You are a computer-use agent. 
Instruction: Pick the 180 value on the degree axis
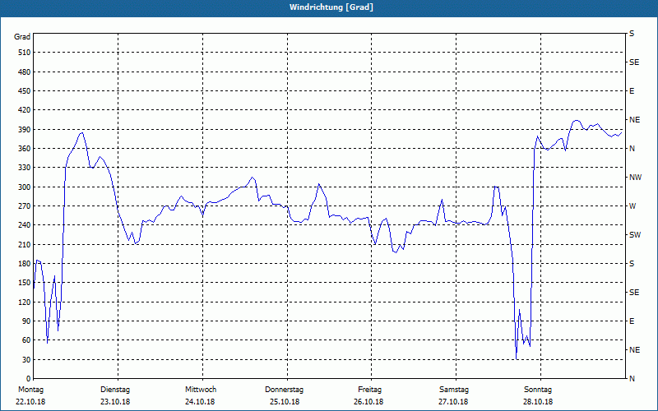pyautogui.click(x=24, y=263)
